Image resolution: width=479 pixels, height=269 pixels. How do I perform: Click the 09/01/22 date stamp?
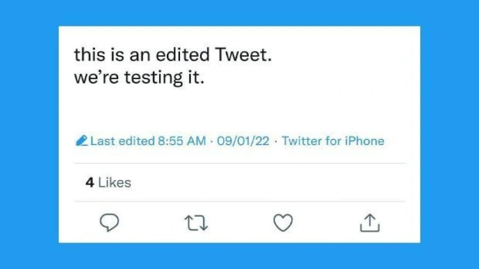click(243, 141)
